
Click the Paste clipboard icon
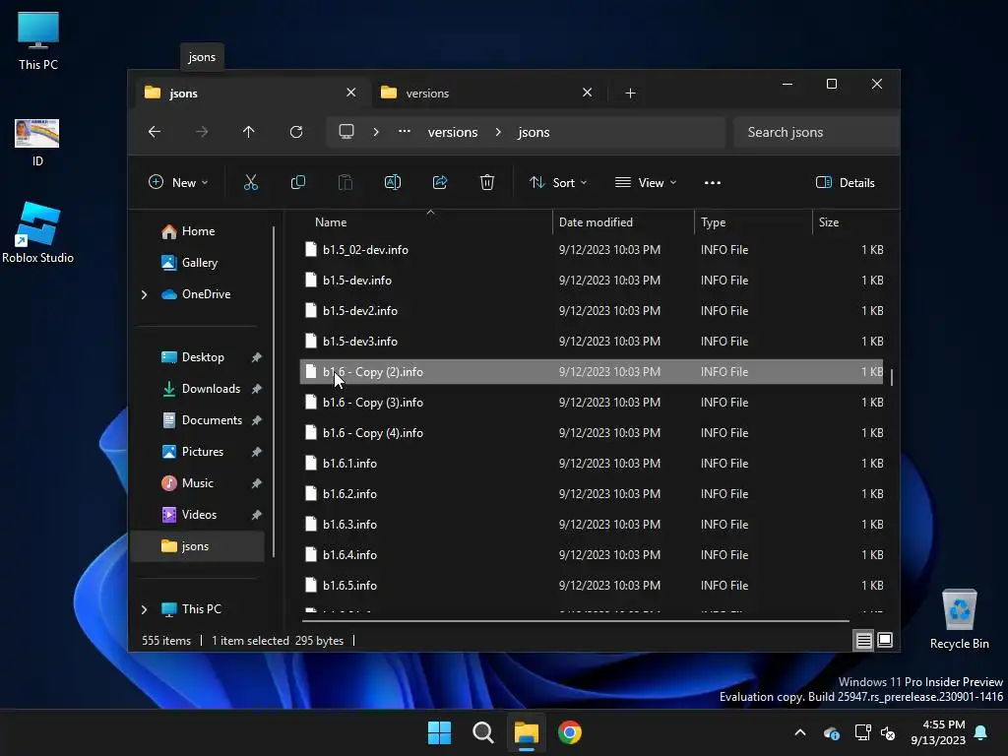tap(346, 182)
